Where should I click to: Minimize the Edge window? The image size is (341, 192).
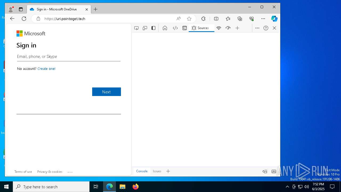point(250,7)
